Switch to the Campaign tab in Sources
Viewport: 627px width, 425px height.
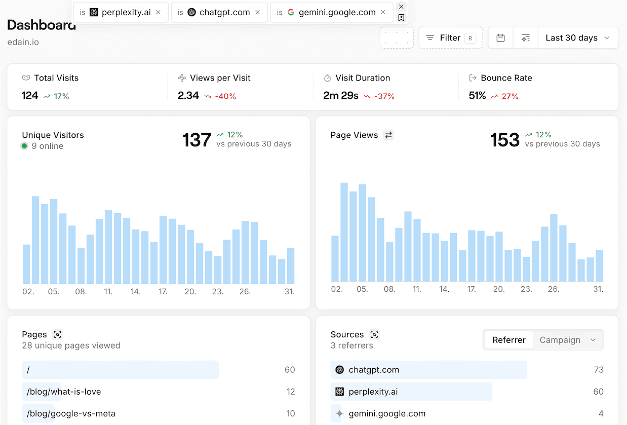pos(560,340)
